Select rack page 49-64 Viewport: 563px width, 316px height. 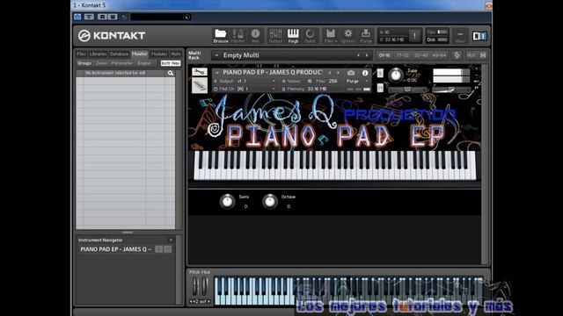pos(439,55)
